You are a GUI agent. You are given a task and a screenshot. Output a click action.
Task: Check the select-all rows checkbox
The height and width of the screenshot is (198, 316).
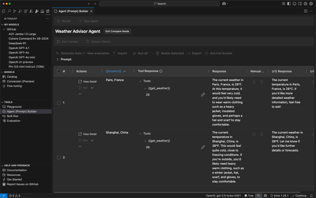(x=59, y=71)
